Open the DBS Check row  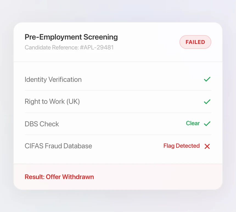pos(118,124)
